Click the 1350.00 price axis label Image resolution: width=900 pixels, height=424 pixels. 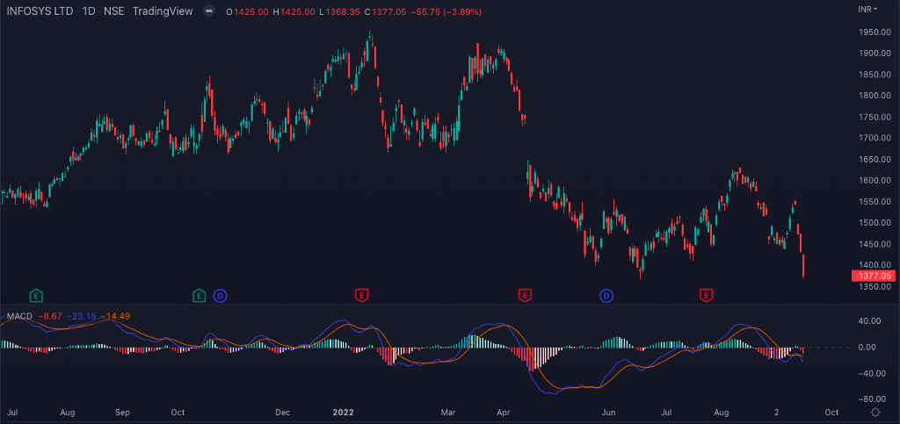(875, 286)
